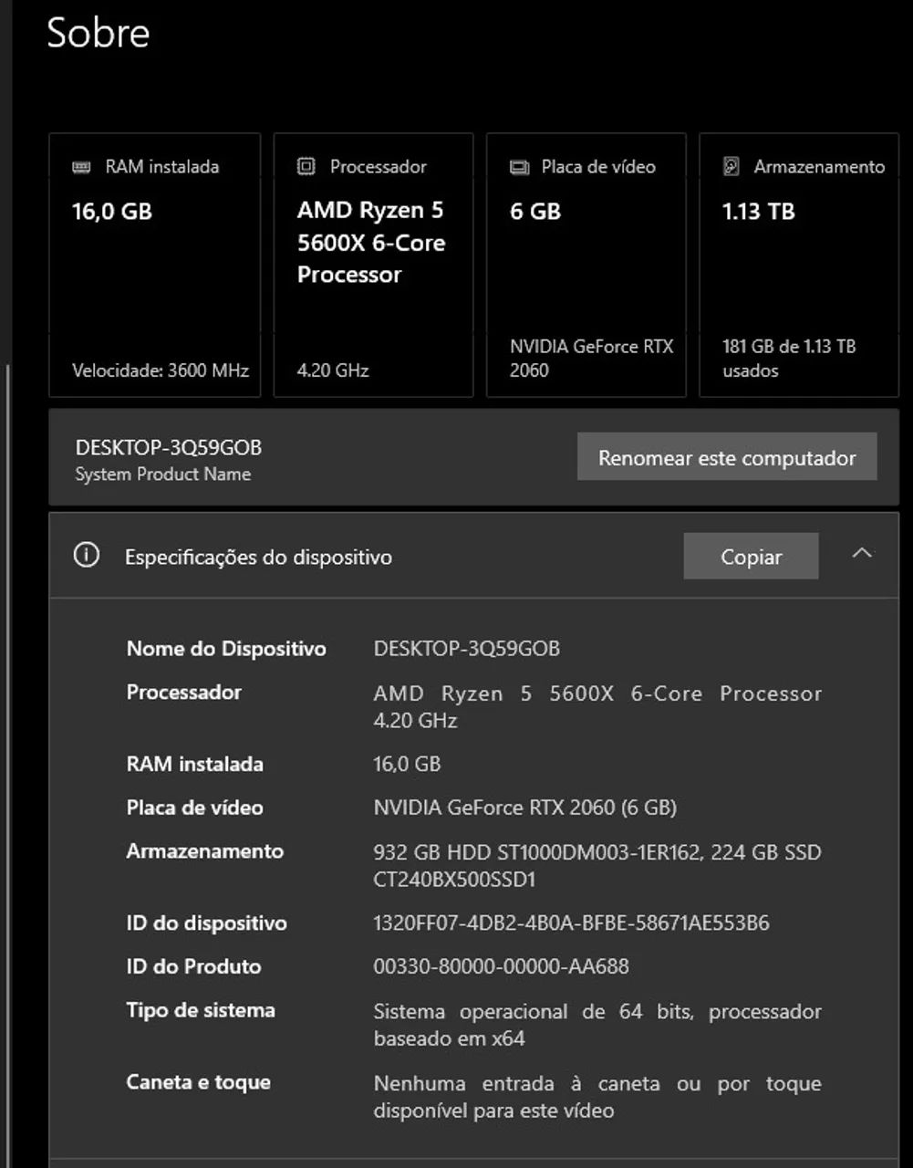This screenshot has height=1168, width=913.
Task: Open the Armazenamento 1.13 TB card
Action: coord(799,266)
